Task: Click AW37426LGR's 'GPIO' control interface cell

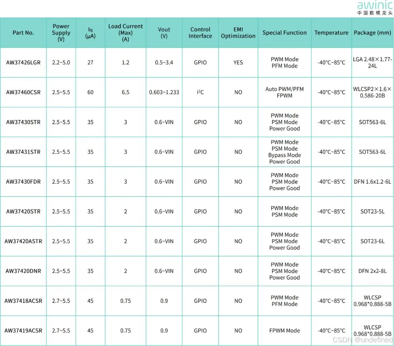Action: 200,62
